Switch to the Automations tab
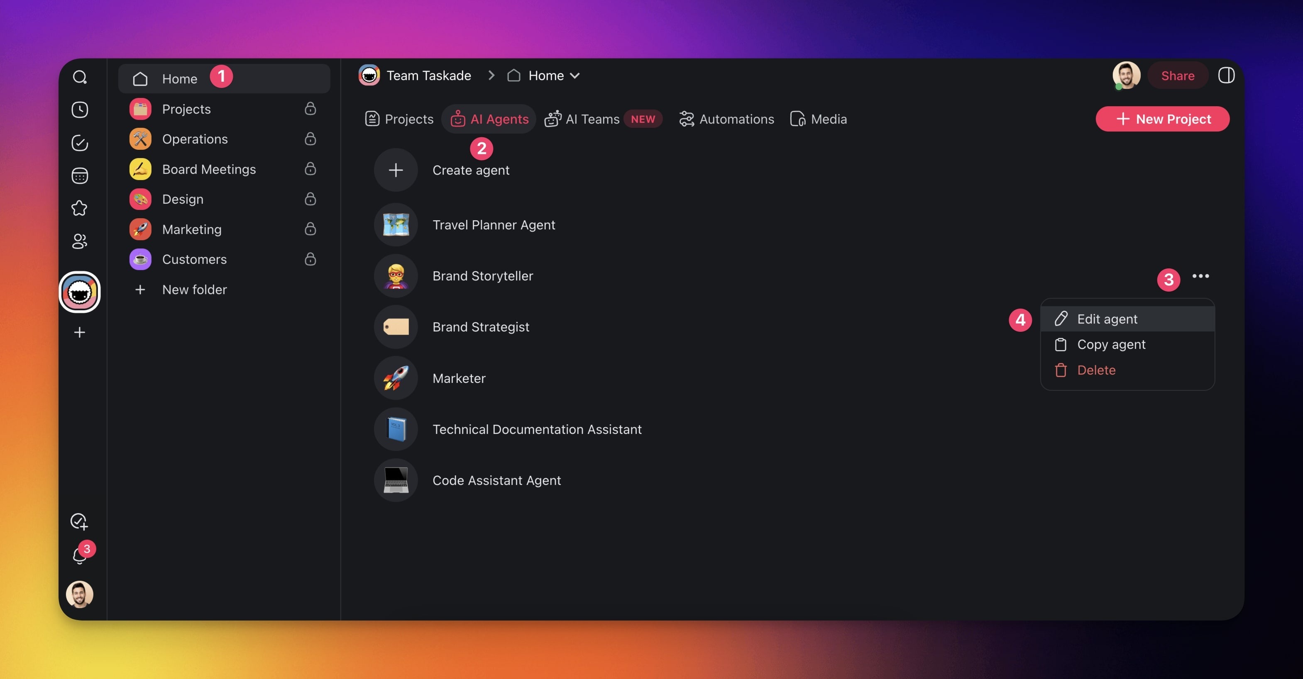The width and height of the screenshot is (1303, 679). click(x=726, y=119)
